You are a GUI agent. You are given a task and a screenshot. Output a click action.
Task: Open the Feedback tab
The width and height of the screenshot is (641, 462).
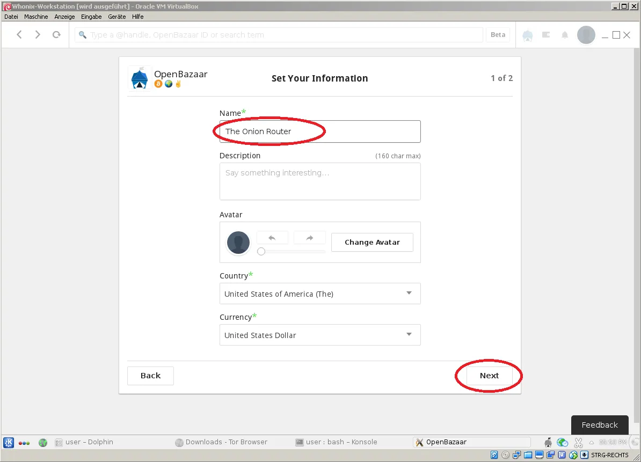pos(600,425)
